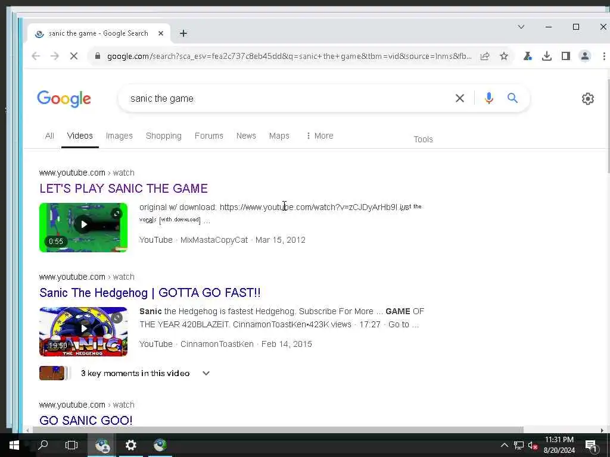
Task: Expand first video thumbnail preview icon
Action: tap(117, 213)
